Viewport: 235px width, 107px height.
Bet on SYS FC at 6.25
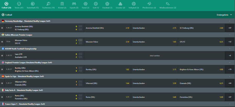coord(202,42)
